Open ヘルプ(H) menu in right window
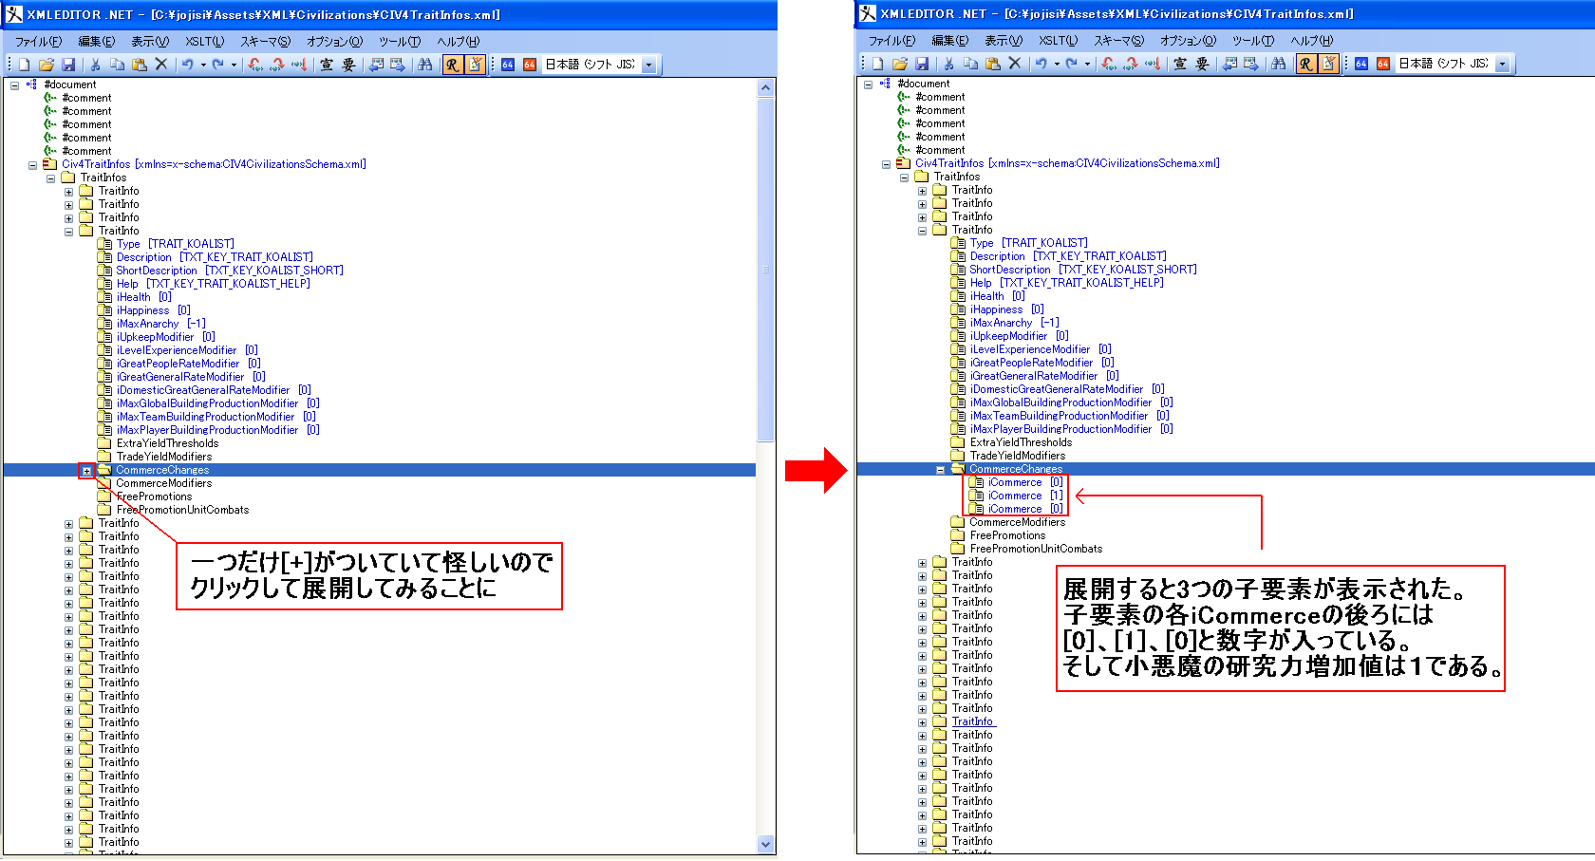This screenshot has height=861, width=1595. pyautogui.click(x=1311, y=41)
